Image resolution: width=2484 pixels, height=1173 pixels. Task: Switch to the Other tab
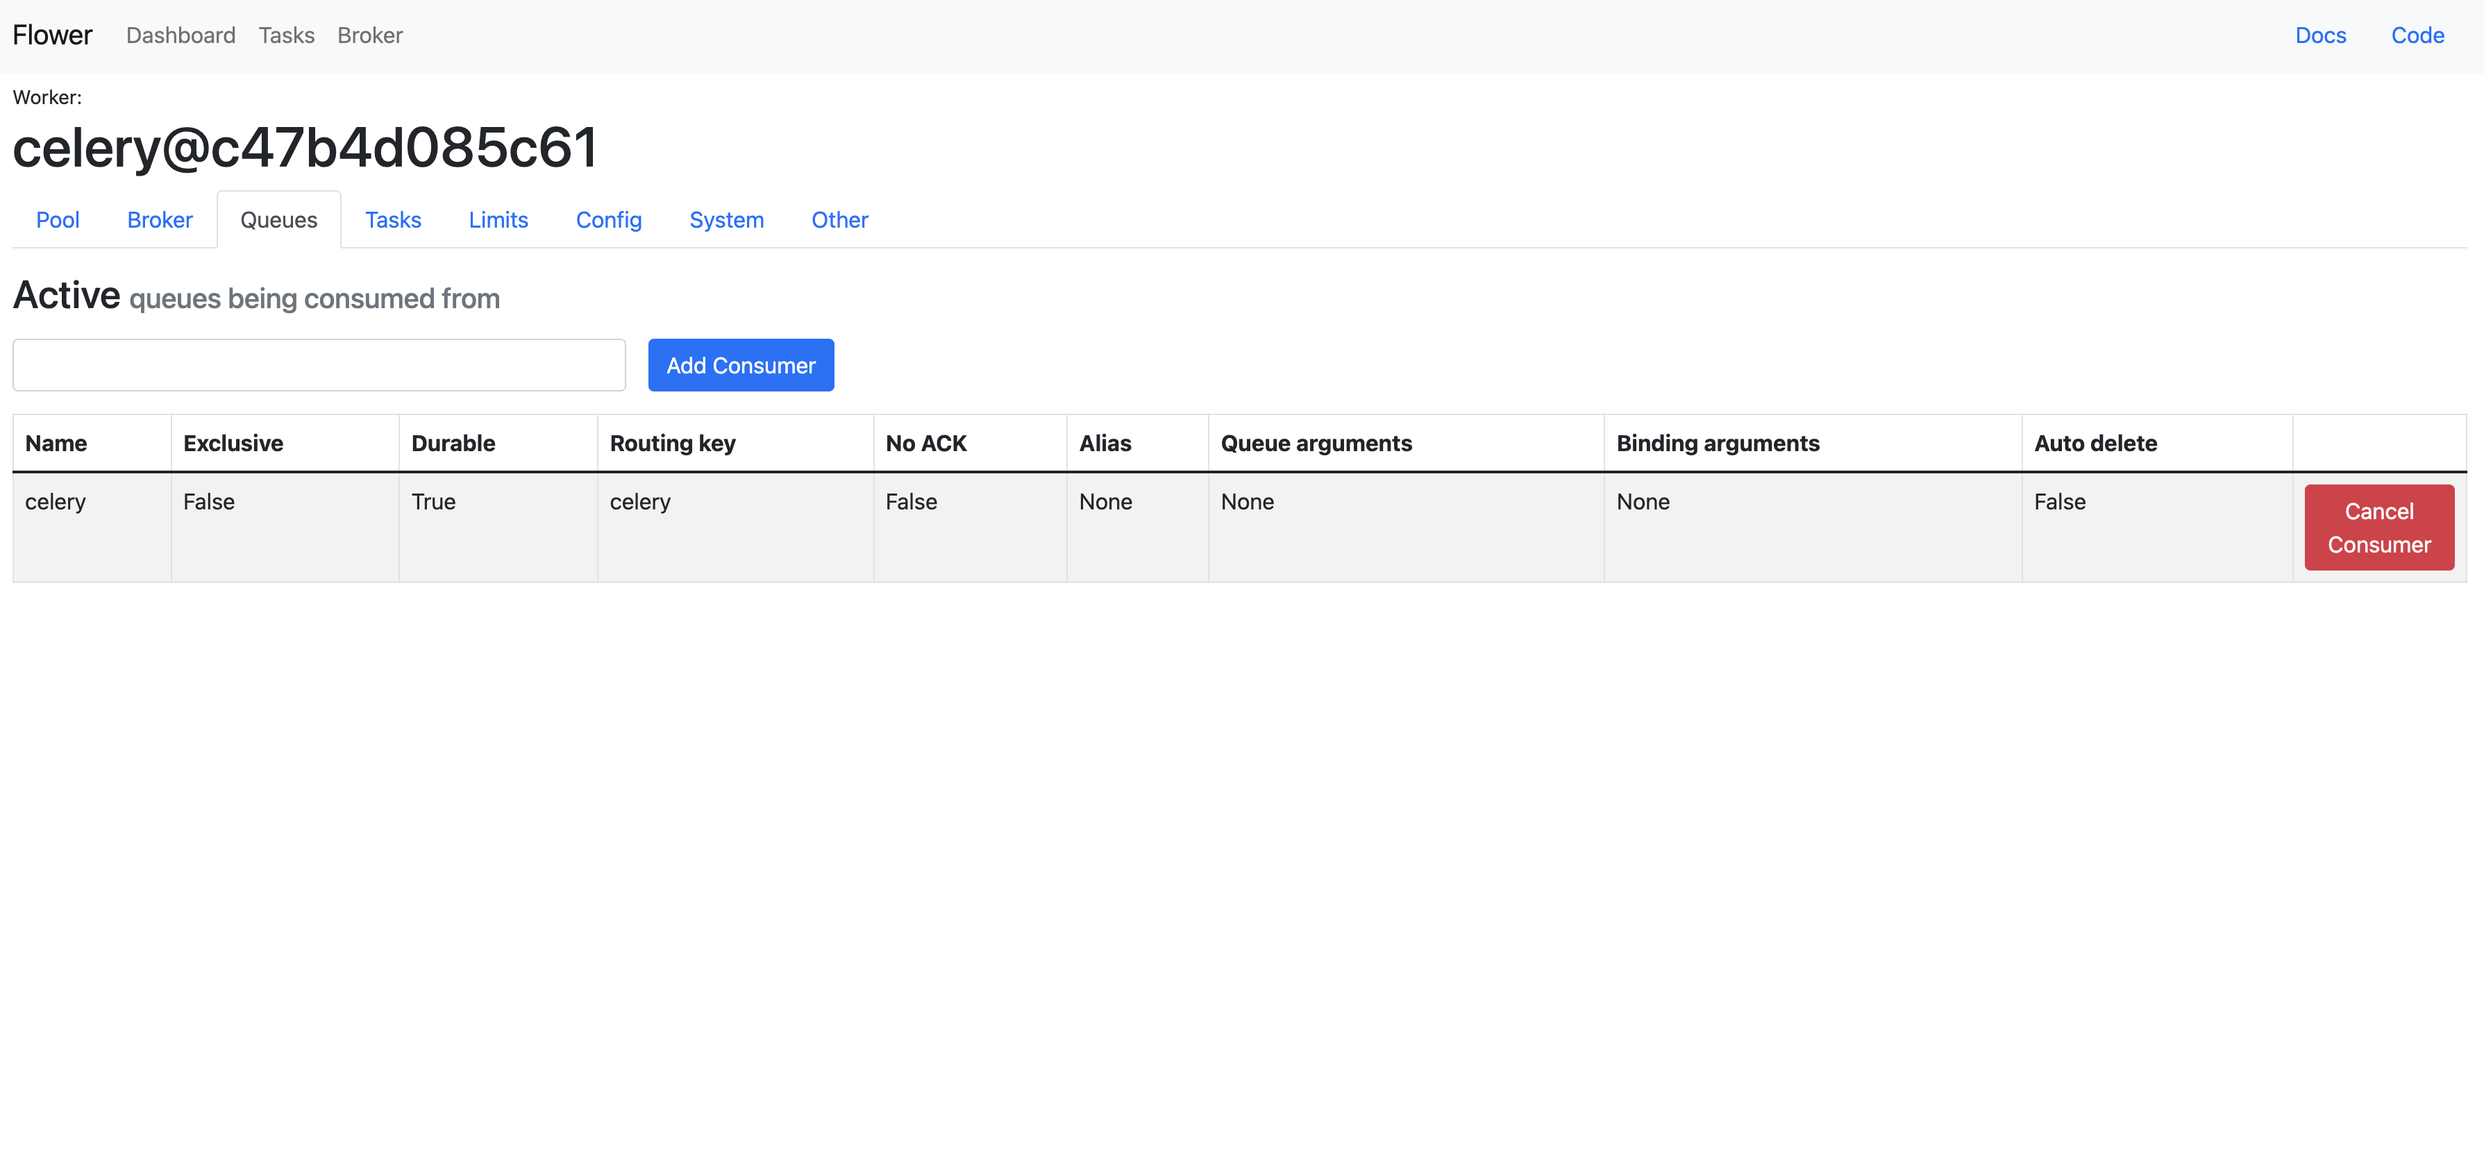click(x=839, y=220)
